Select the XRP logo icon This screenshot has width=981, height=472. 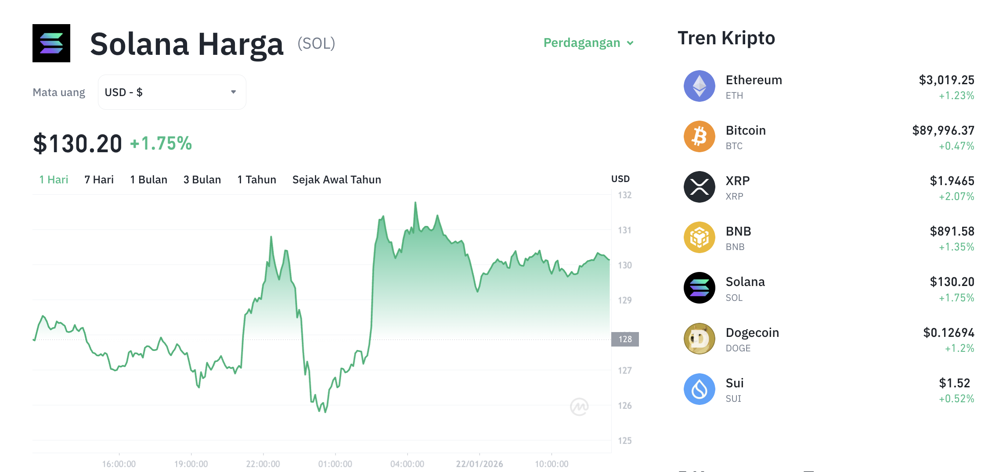click(700, 187)
